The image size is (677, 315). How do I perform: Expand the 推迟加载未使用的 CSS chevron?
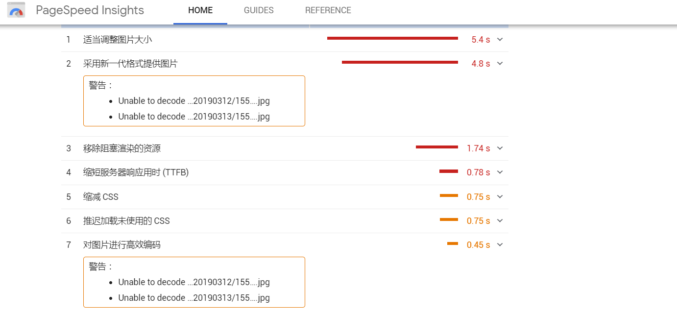coord(500,221)
